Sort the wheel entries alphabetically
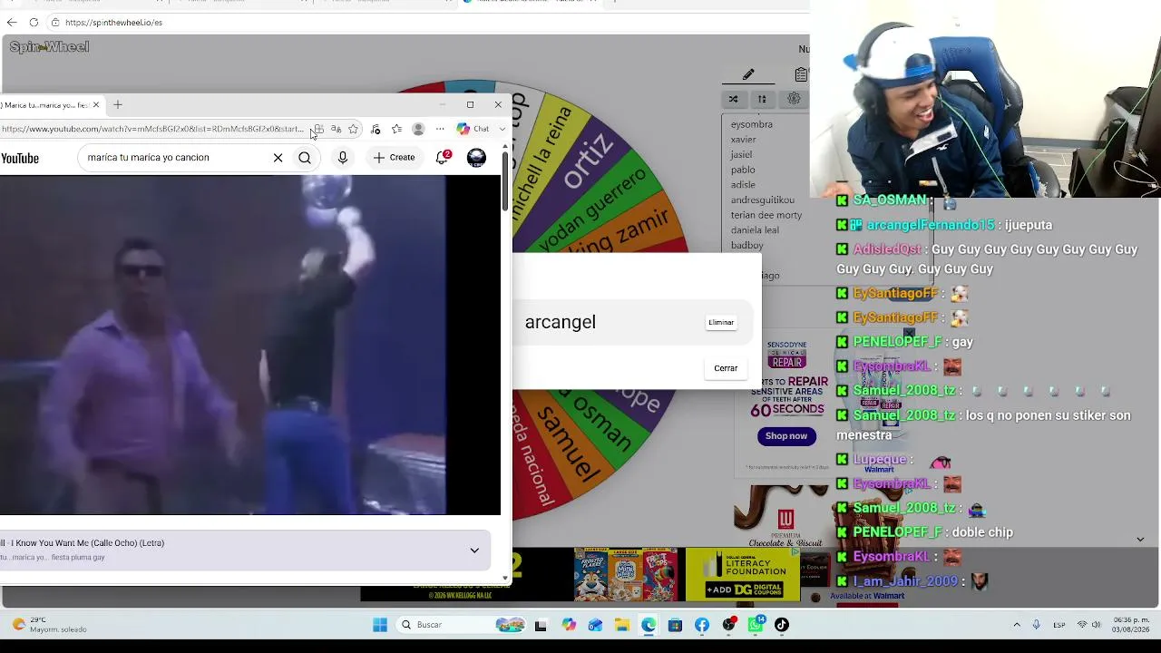Screen dimensions: 1161x653 point(762,99)
